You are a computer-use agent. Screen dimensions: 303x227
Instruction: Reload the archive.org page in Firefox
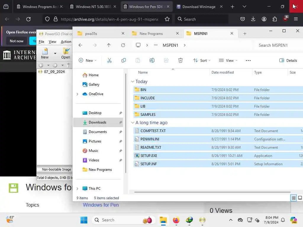point(28,19)
